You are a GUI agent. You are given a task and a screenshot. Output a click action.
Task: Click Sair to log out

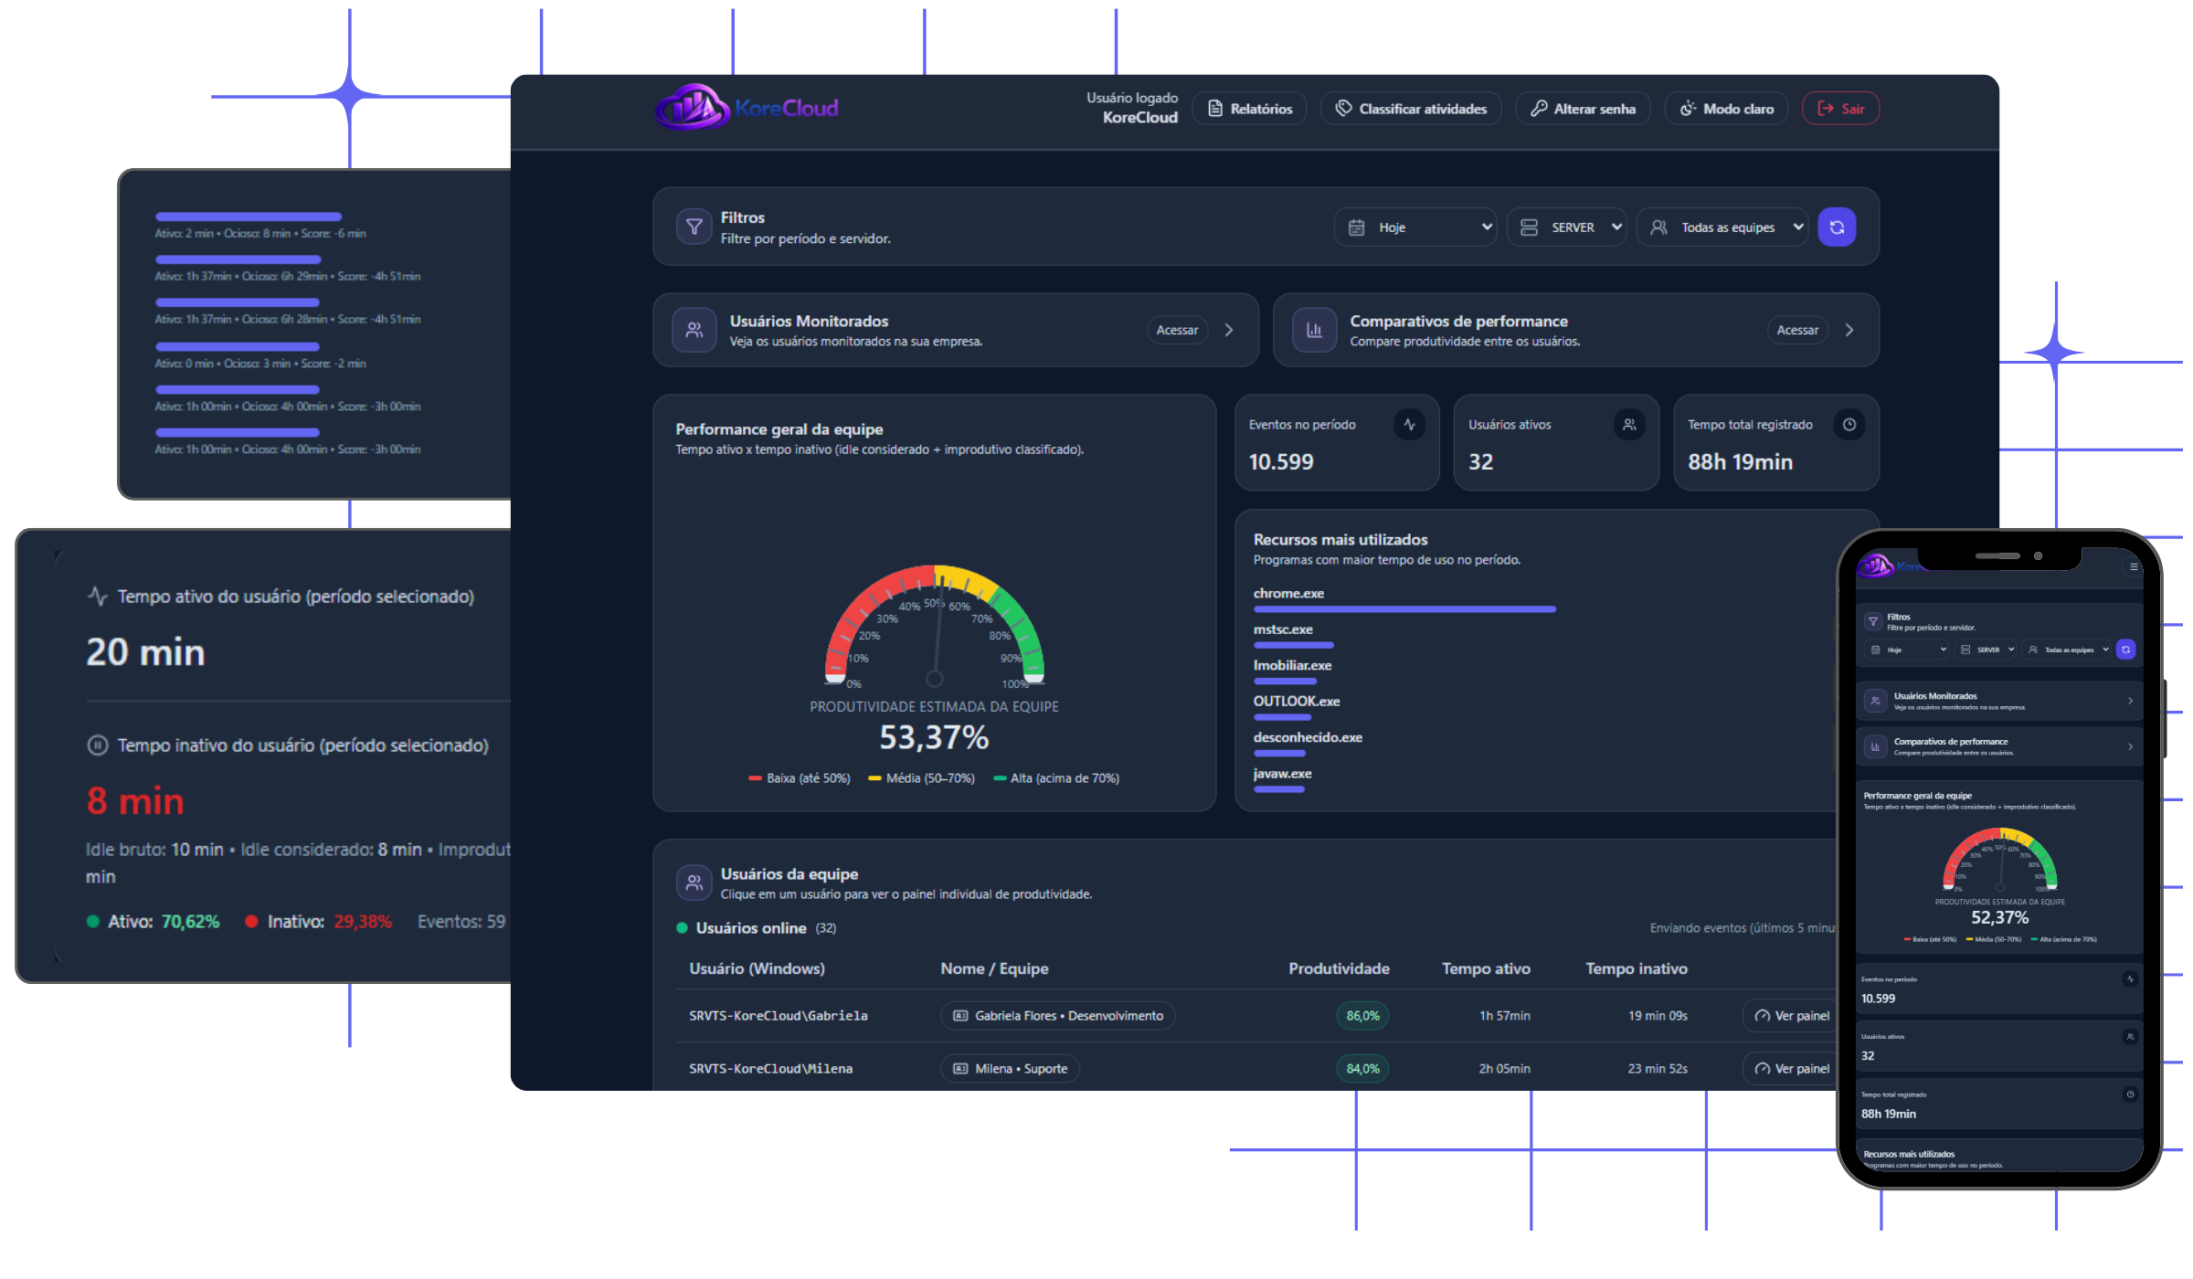1840,108
